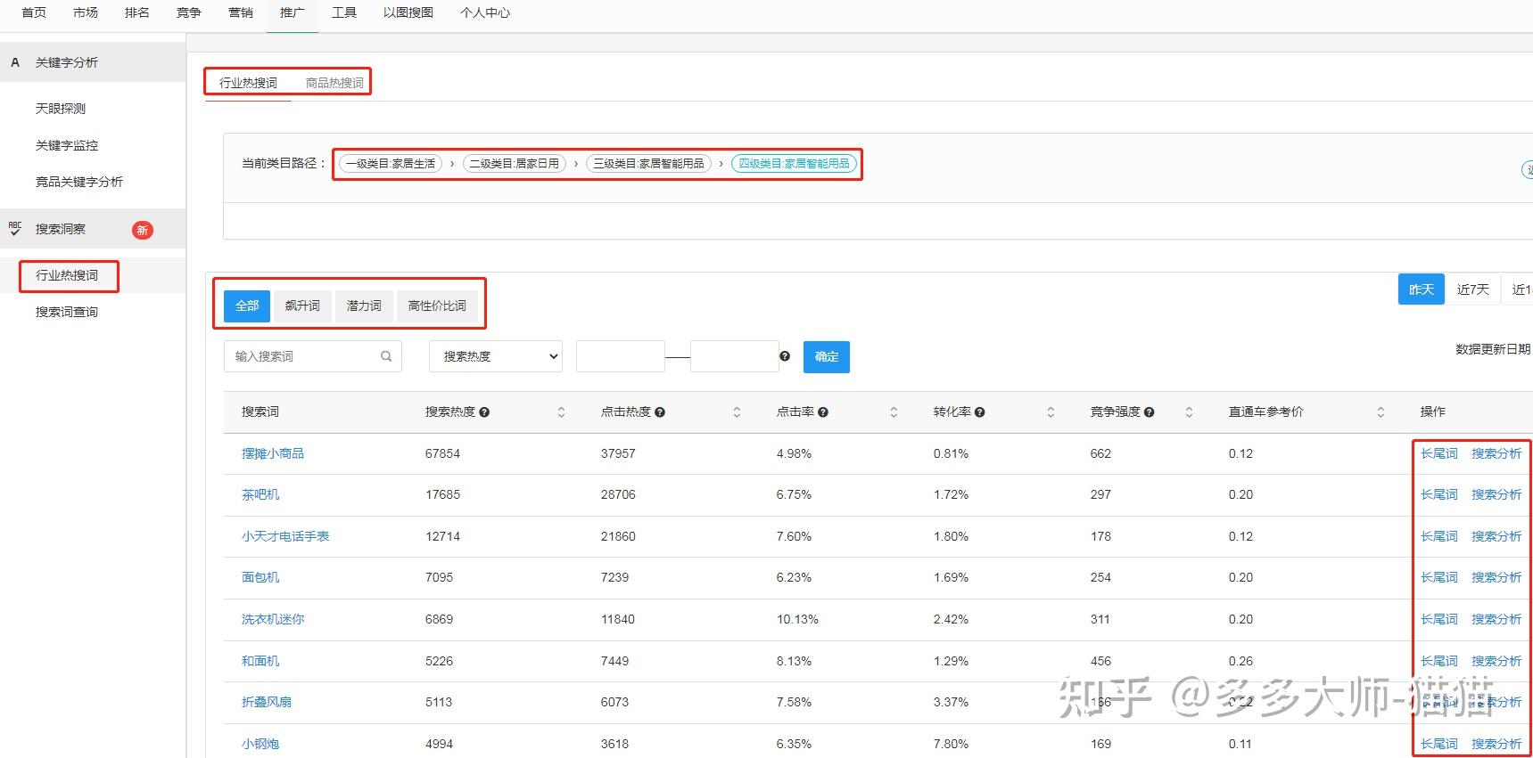Sort by 直通车参考价 using sort arrows

coord(1381,412)
